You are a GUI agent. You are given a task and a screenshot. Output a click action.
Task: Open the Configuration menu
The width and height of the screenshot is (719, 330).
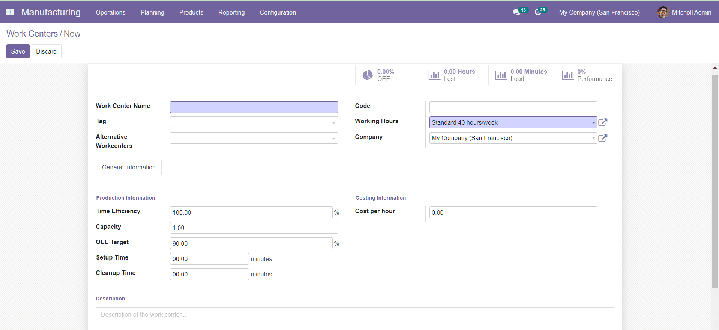pos(278,12)
